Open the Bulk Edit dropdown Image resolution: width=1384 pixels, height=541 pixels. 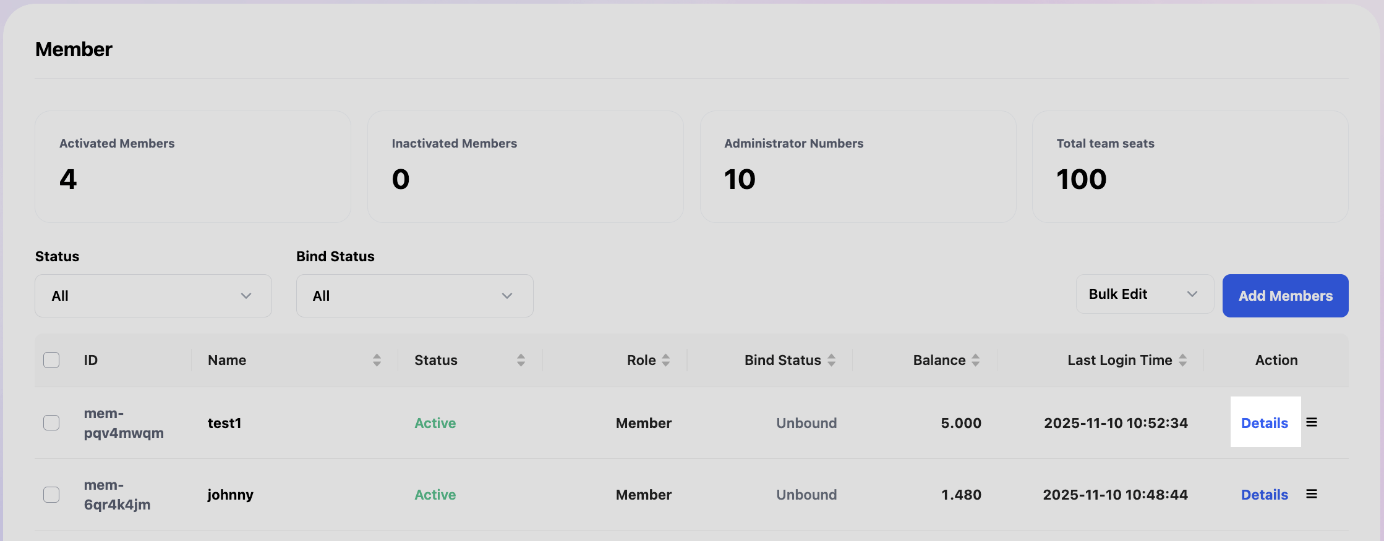click(1144, 295)
